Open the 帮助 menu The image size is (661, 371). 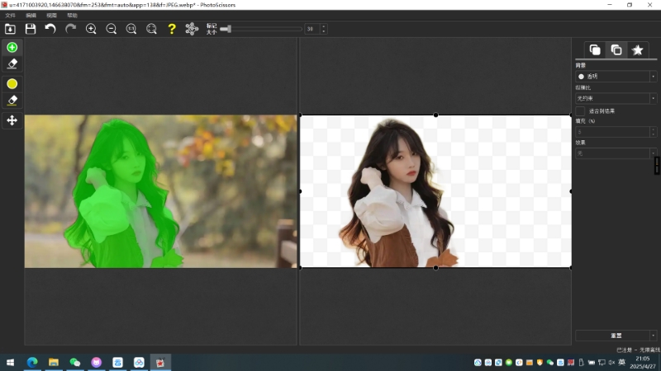[x=72, y=15]
